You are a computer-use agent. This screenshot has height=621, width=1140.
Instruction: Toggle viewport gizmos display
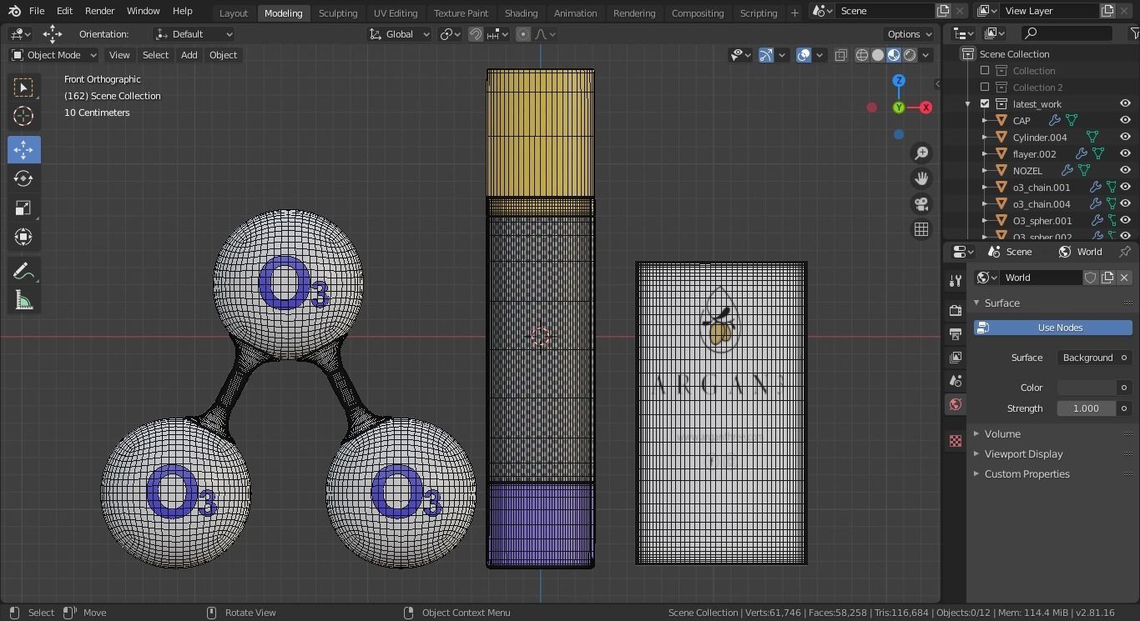(x=766, y=55)
